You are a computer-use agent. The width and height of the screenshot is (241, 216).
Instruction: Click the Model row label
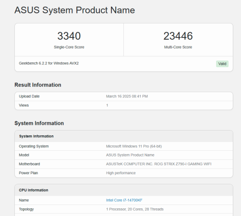click(x=24, y=155)
